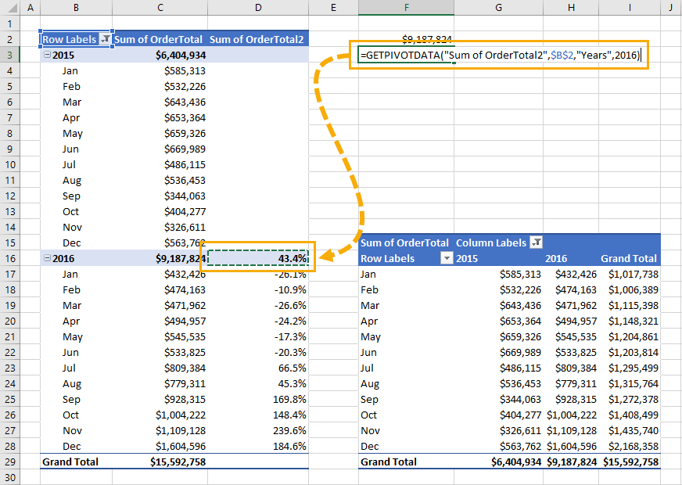Viewport: 682px width, 485px height.
Task: Click Grand Total label in cell B29
Action: coord(70,462)
